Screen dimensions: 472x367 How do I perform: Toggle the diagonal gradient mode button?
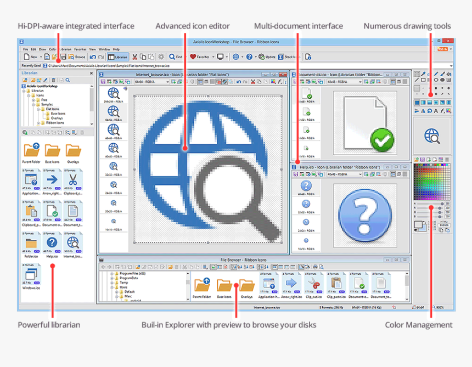pos(442,103)
